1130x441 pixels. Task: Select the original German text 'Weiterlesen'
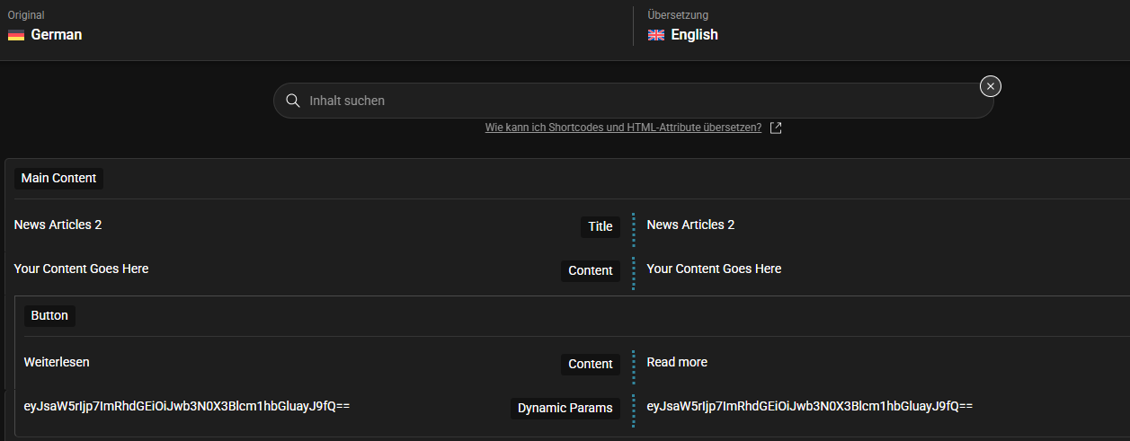[57, 362]
